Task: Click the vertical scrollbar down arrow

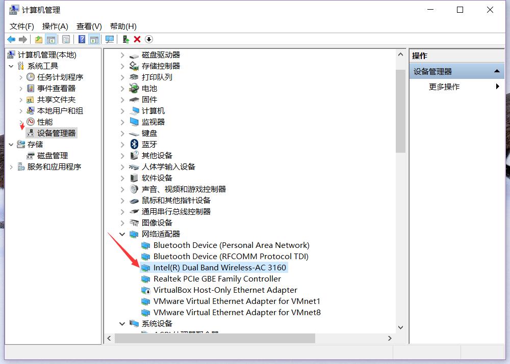Action: pyautogui.click(x=400, y=327)
